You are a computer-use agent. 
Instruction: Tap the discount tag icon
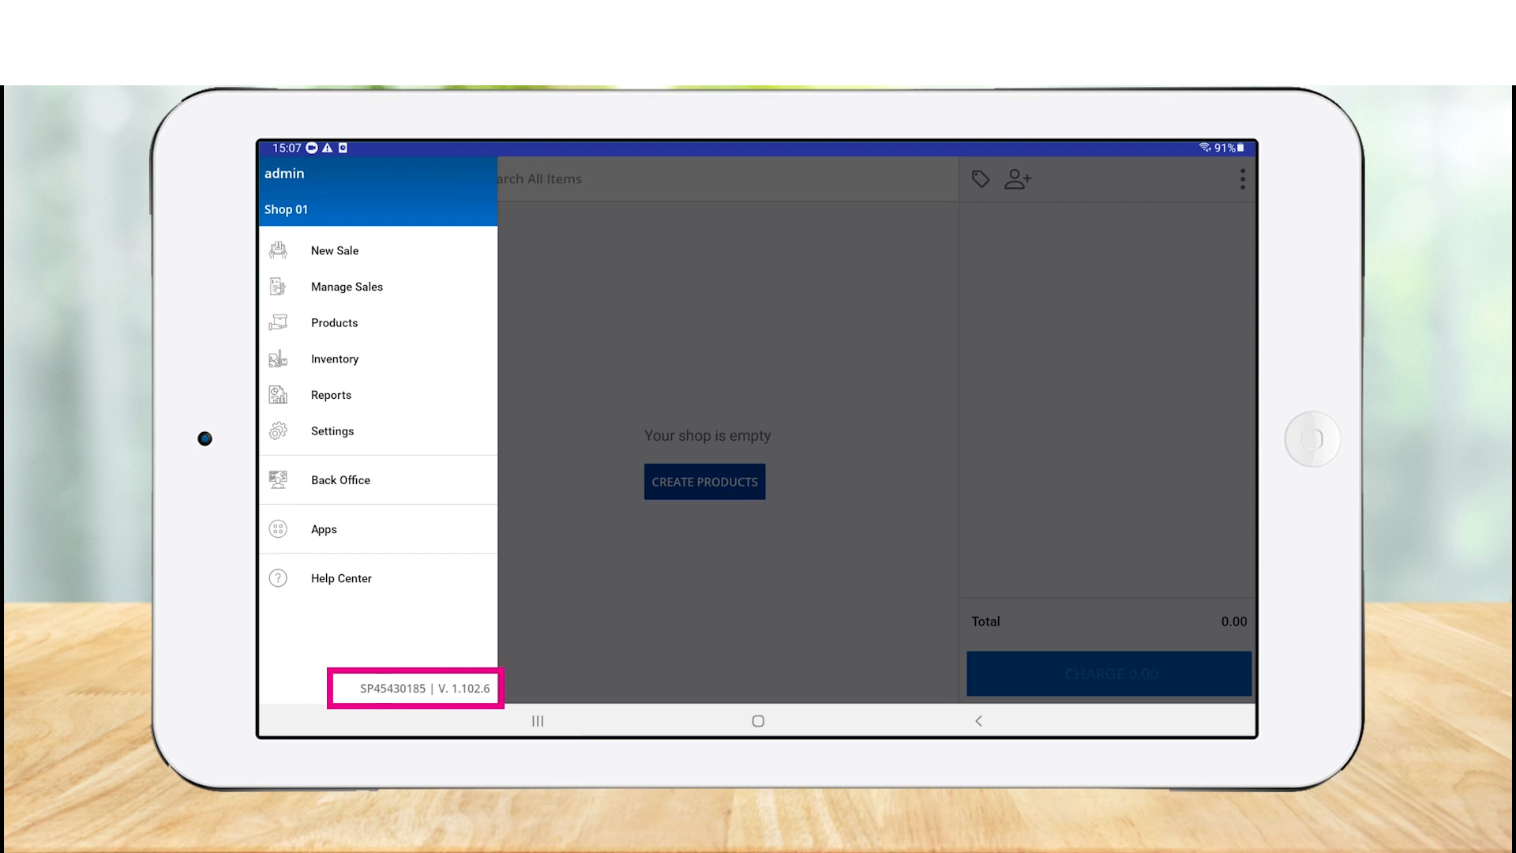[981, 179]
